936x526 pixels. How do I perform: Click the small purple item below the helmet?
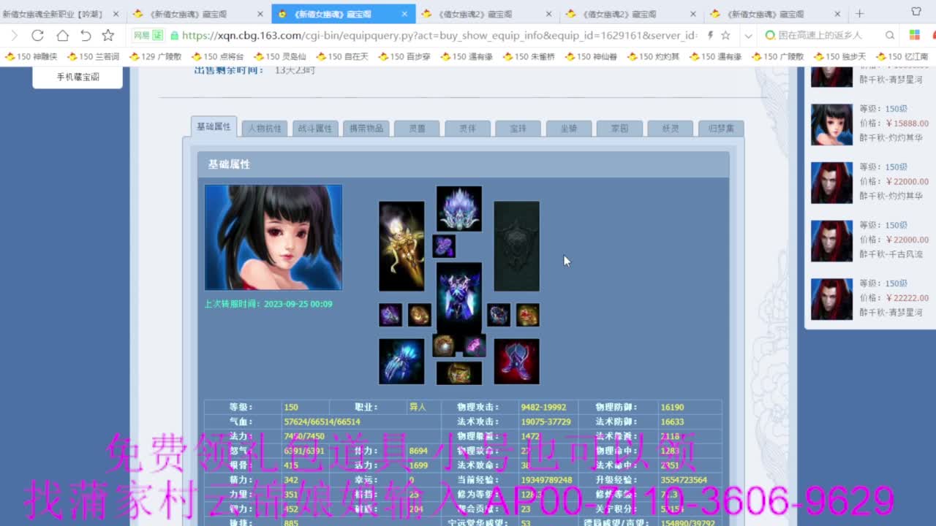click(444, 246)
